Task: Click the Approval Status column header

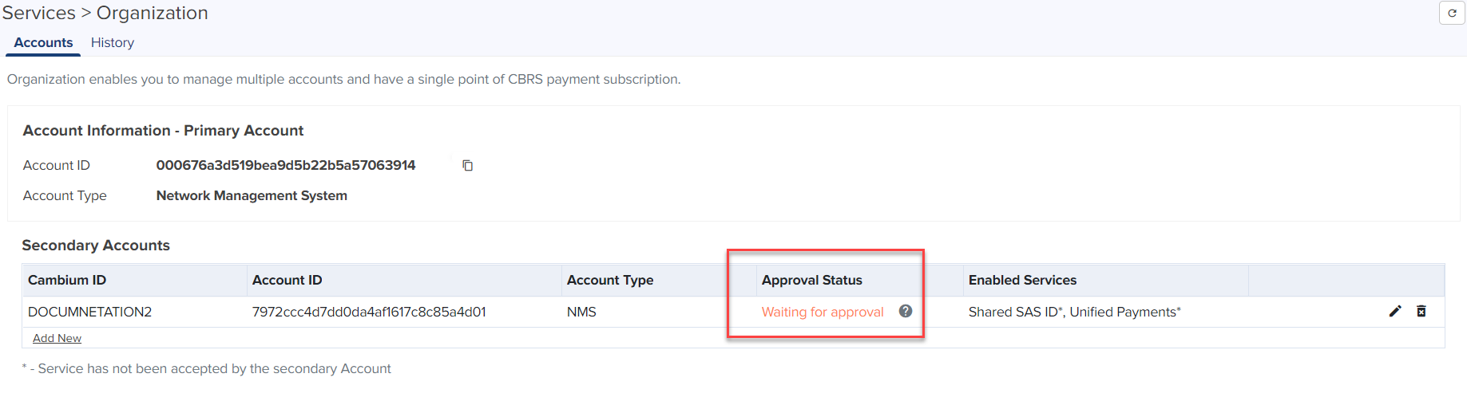Action: click(x=811, y=281)
